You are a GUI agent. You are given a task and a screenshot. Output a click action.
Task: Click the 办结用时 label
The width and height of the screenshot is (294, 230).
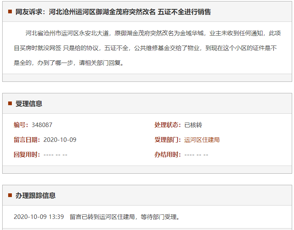pos(168,155)
